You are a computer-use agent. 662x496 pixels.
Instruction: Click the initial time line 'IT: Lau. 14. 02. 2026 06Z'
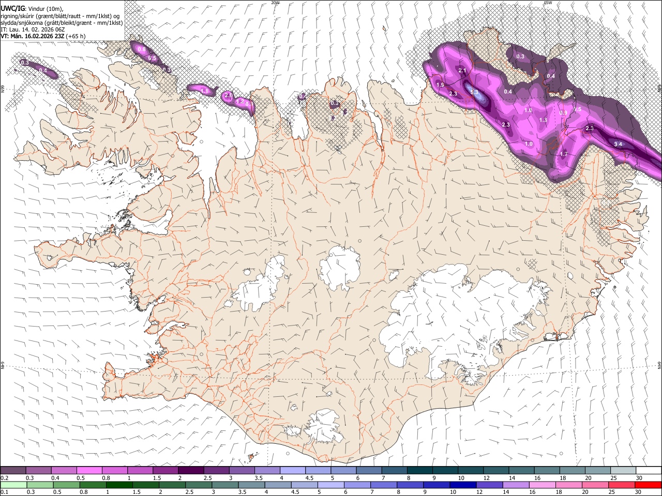(33, 29)
